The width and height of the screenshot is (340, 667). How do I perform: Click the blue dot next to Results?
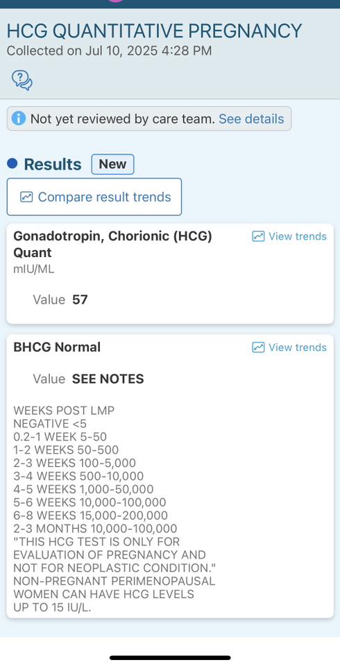12,163
